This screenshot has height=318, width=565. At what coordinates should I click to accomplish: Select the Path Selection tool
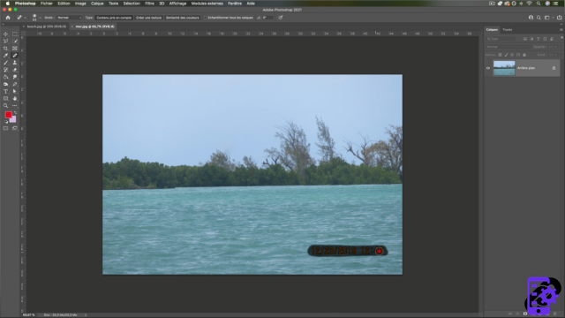(15, 92)
